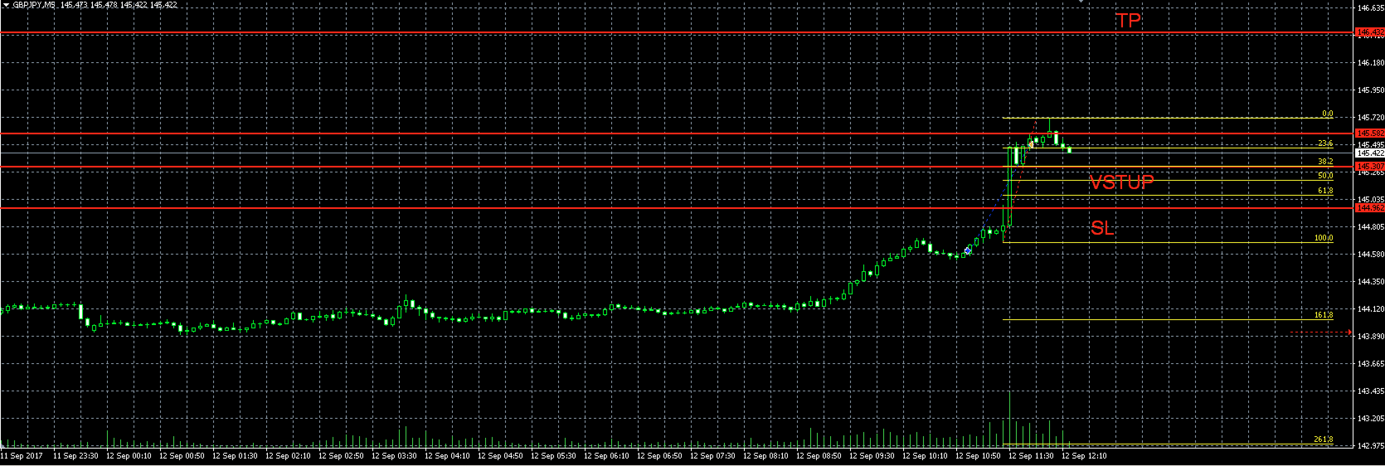Select the Fibonacci 161.8 level label
The width and height of the screenshot is (1385, 466).
pos(1324,315)
